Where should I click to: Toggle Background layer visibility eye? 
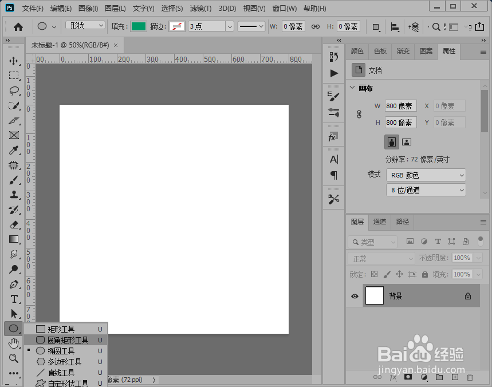pos(355,296)
